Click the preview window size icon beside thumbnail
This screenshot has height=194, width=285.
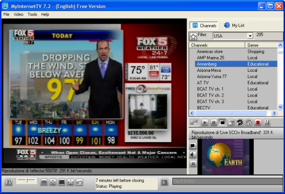tap(193, 146)
